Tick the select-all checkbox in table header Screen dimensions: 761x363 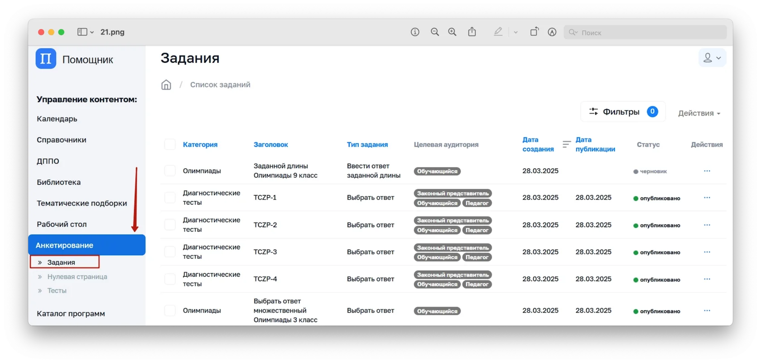(170, 145)
